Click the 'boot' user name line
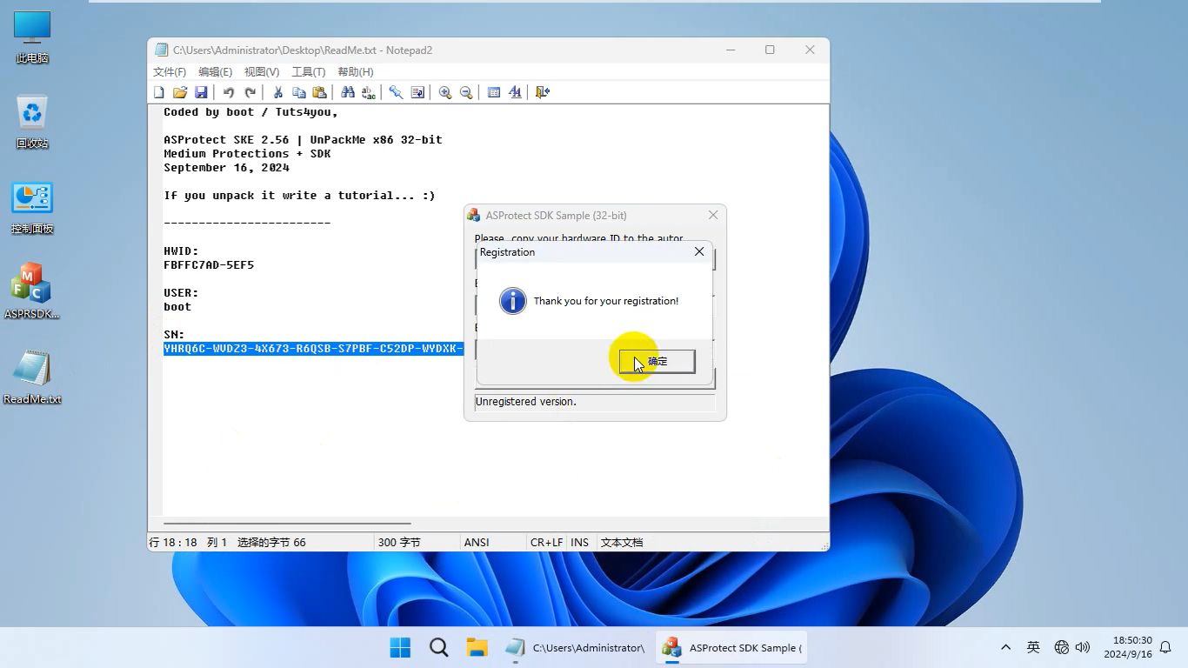Screen dimensions: 1188x668 point(177,307)
